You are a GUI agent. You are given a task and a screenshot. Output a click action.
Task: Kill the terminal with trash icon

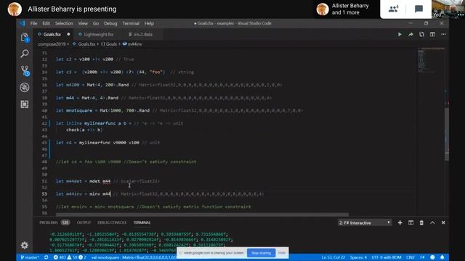click(x=421, y=223)
